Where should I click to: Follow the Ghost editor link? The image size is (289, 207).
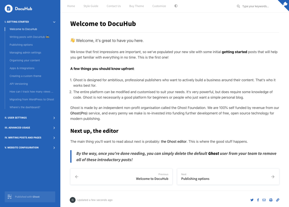pyautogui.click(x=174, y=141)
